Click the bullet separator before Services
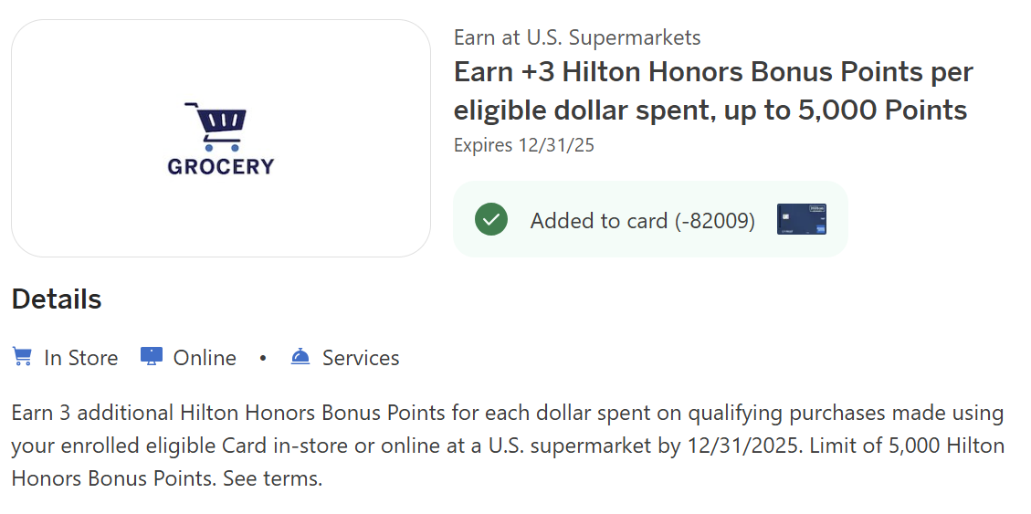 tap(263, 358)
